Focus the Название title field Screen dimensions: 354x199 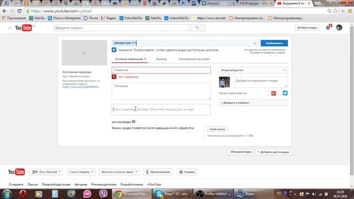pyautogui.click(x=161, y=70)
